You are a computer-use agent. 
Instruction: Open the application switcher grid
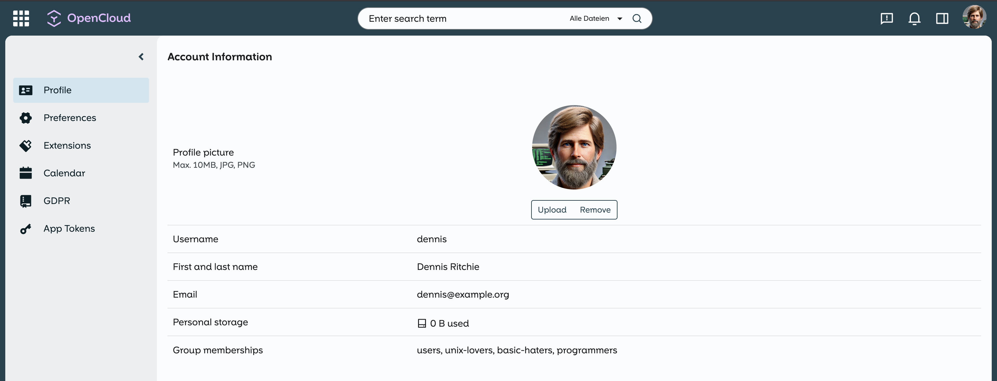tap(21, 18)
